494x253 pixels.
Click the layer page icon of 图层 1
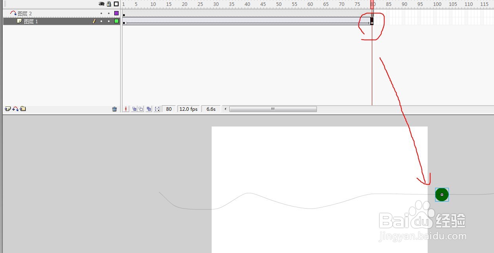coord(19,21)
